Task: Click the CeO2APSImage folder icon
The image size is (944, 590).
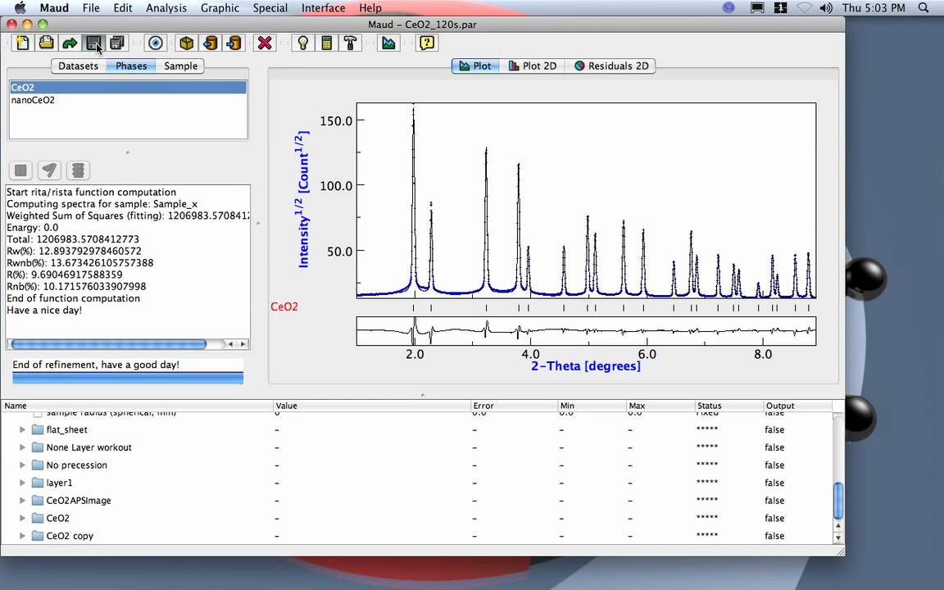Action: (38, 501)
